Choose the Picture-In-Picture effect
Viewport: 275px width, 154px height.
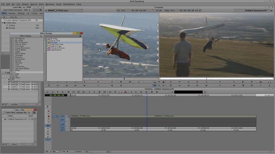pyautogui.click(x=57, y=48)
